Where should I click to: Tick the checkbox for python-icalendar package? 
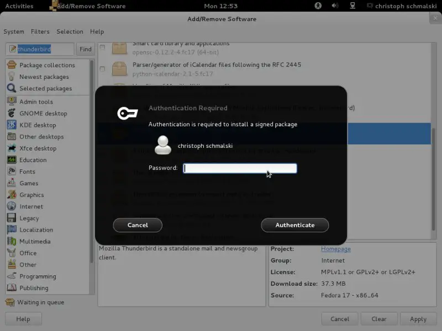[x=102, y=68]
